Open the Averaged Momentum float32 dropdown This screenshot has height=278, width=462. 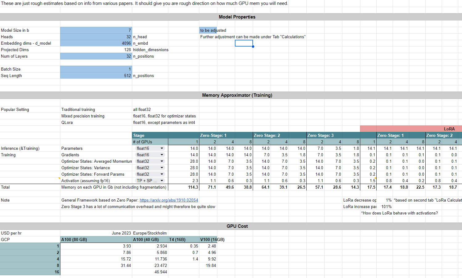click(150, 161)
